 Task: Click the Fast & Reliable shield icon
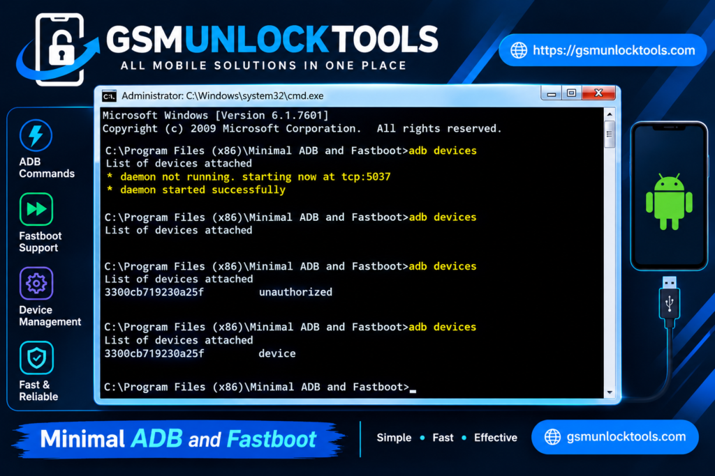tap(36, 358)
